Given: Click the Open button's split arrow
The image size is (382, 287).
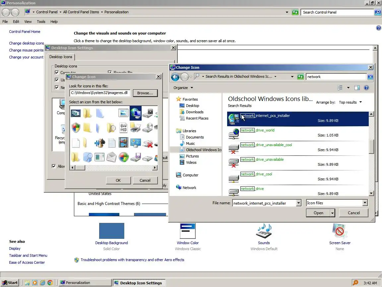Looking at the screenshot, I should (332, 213).
